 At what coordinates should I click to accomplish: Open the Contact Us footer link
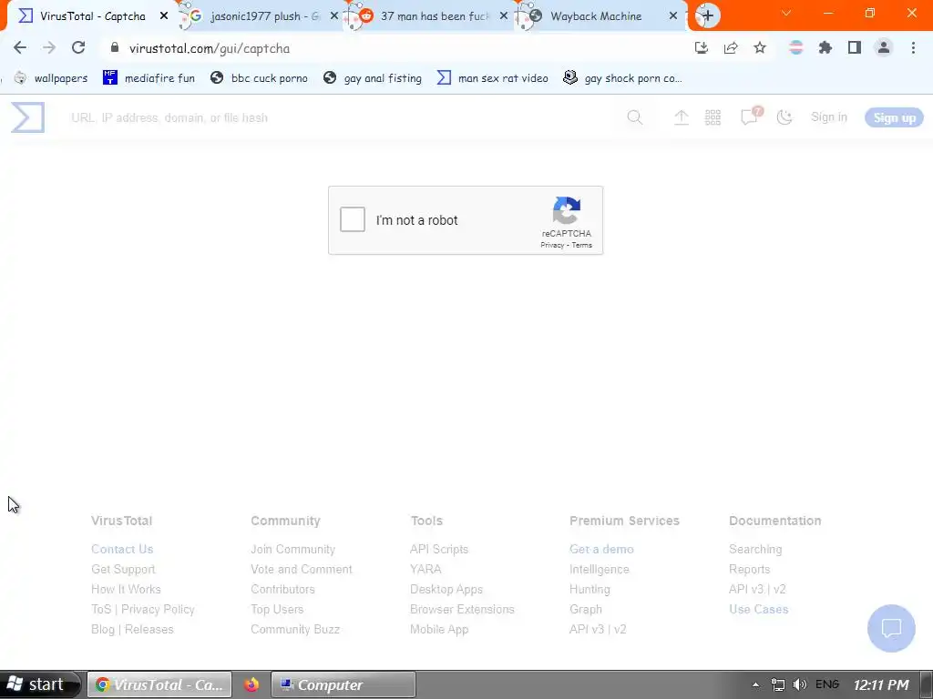[122, 549]
